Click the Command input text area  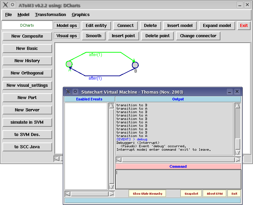tap(178, 179)
